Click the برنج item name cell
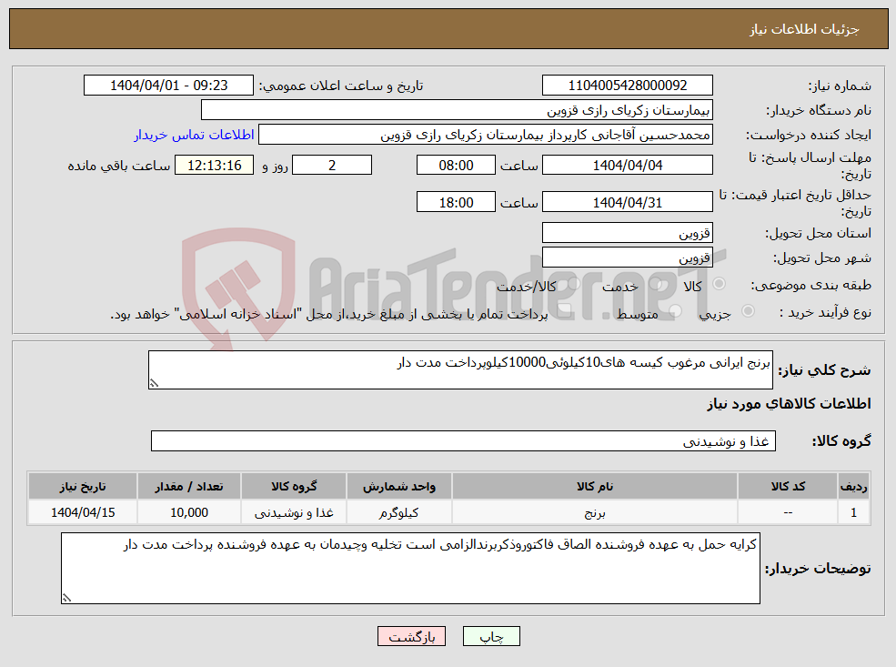The image size is (896, 667). point(594,512)
